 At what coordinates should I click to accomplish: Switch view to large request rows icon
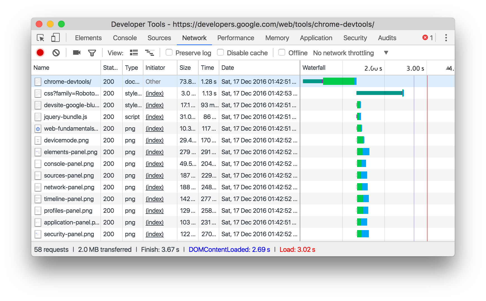[x=134, y=52]
